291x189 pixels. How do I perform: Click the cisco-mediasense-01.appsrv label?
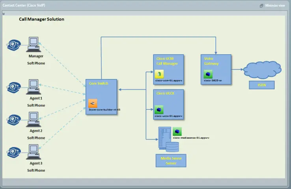pos(191,138)
